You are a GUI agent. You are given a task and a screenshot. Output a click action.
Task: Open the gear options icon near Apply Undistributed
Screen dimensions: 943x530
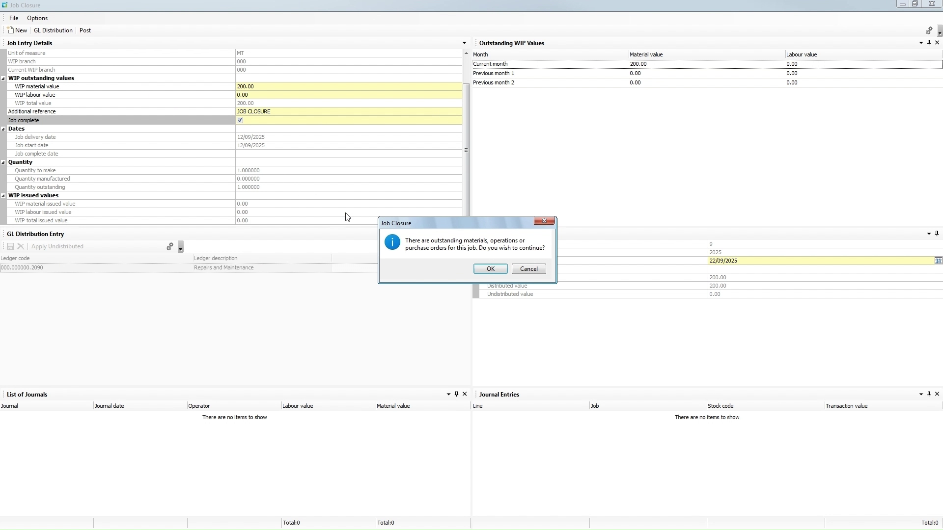coord(170,246)
